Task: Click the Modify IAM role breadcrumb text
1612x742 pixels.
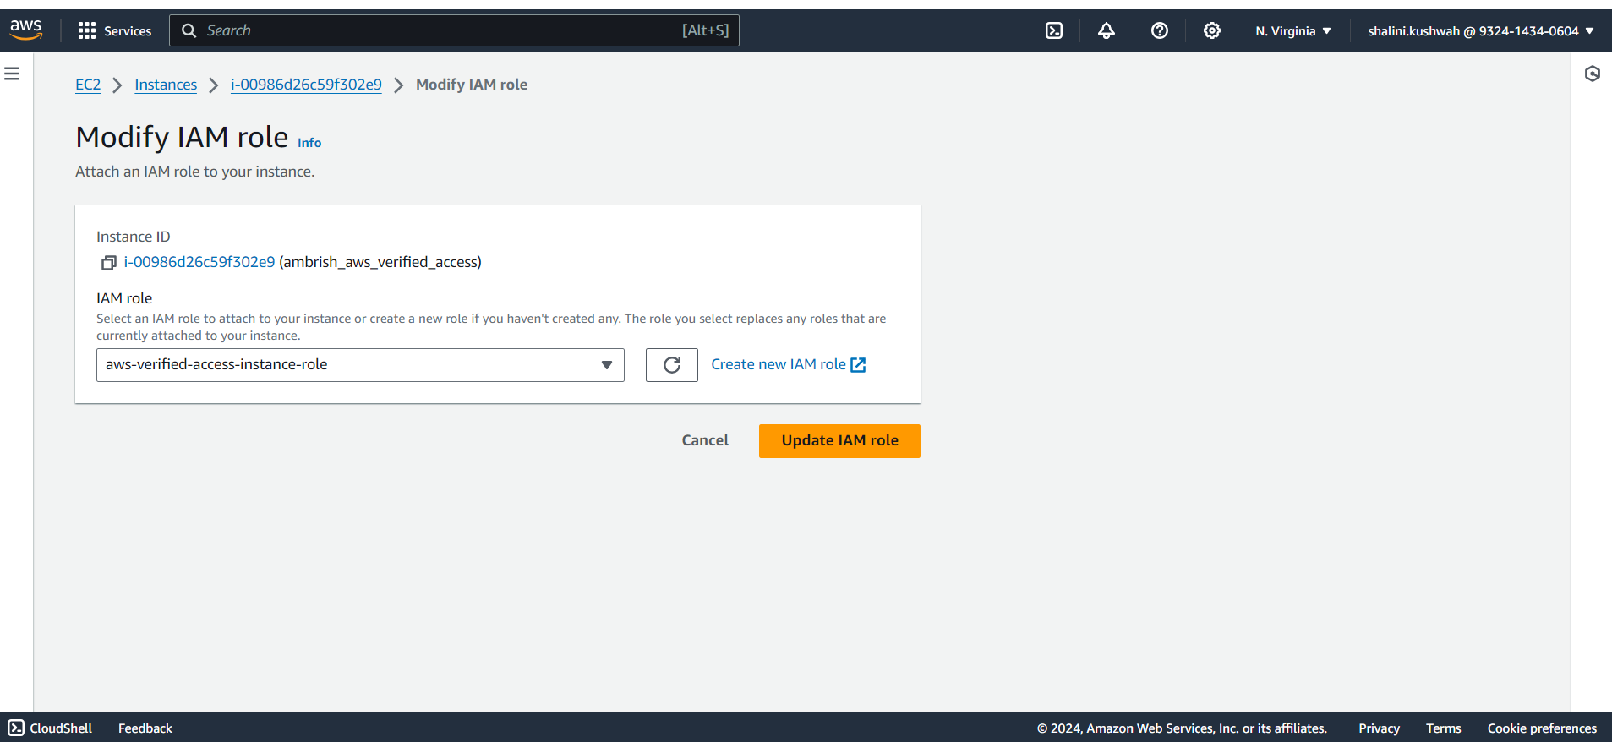Action: coord(472,85)
